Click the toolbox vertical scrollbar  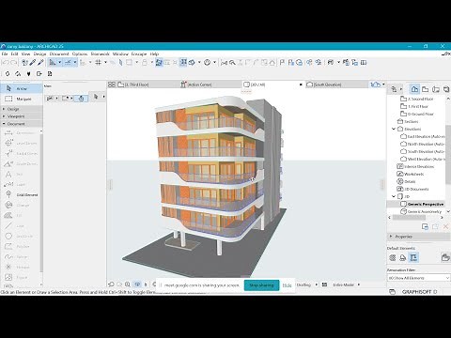tap(41, 204)
